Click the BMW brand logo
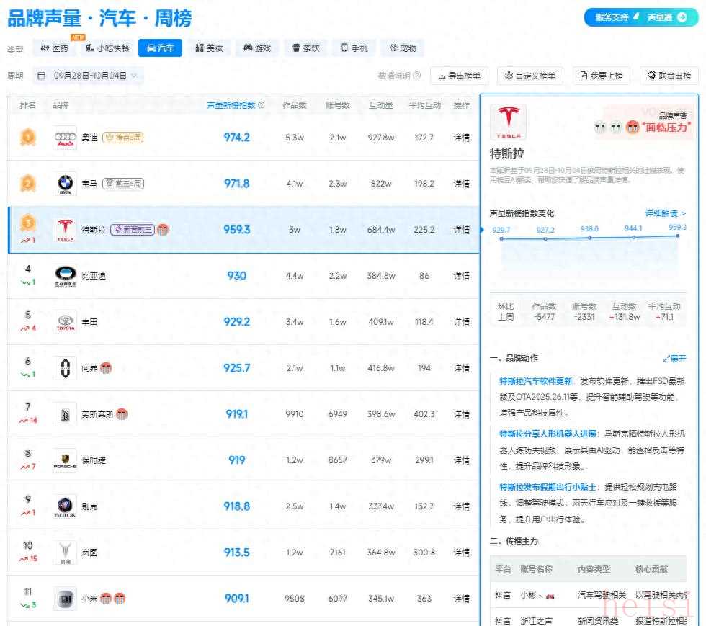The image size is (706, 626). 65,184
